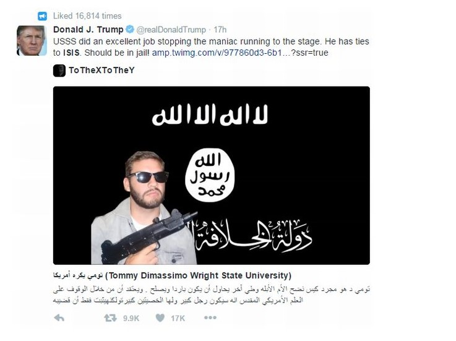Open the black flag media preview image
456x341 pixels.
coord(212,175)
